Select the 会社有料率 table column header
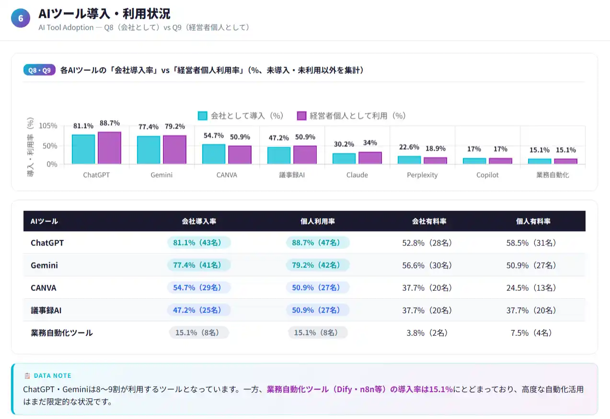Screen dimensions: 610x419 click(429, 221)
